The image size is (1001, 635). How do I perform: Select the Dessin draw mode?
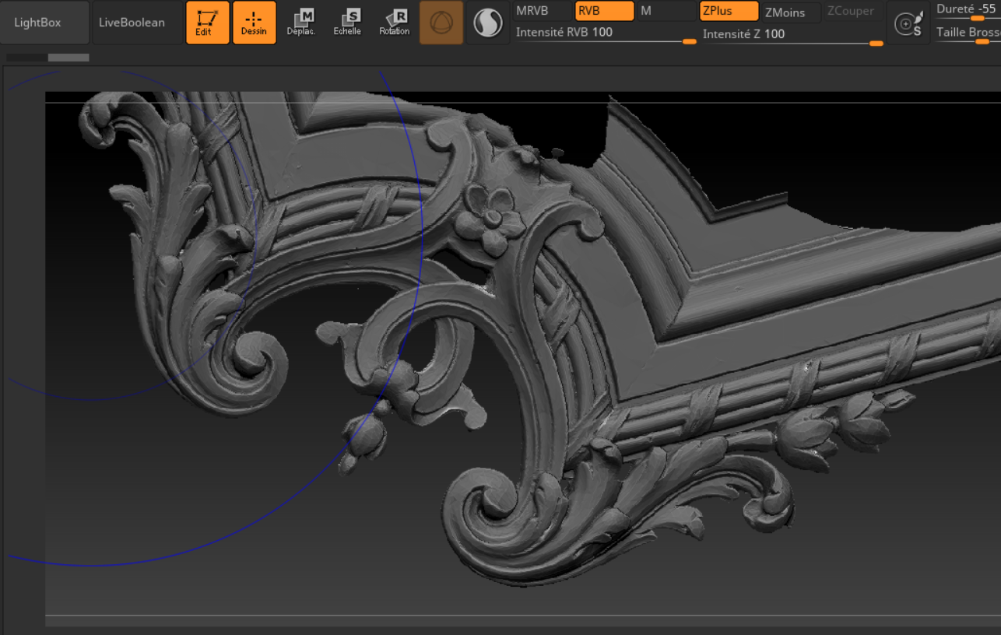tap(255, 23)
